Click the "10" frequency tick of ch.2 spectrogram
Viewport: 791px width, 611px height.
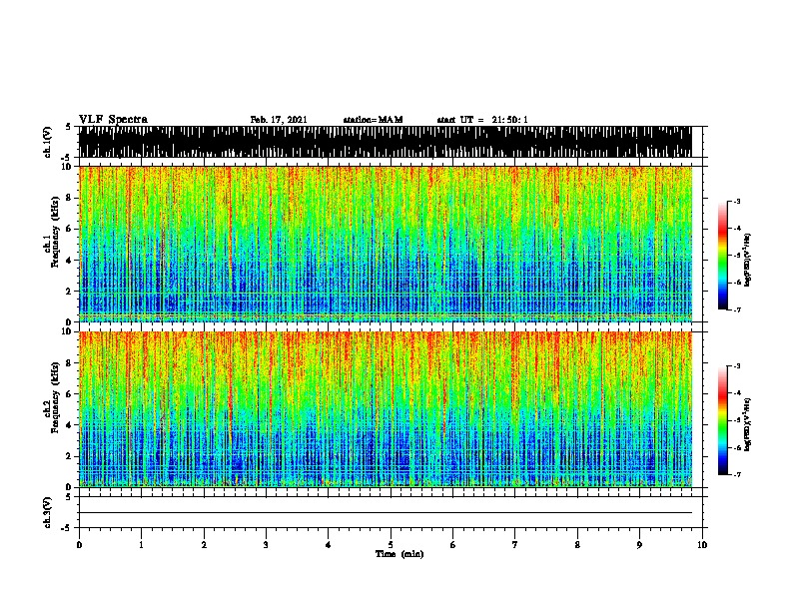pyautogui.click(x=69, y=331)
